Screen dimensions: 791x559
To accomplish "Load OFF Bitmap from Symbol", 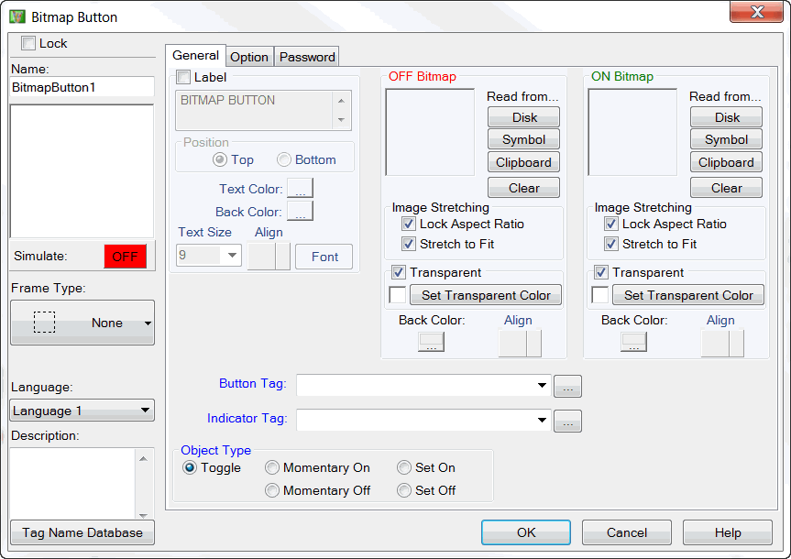I will (x=524, y=139).
